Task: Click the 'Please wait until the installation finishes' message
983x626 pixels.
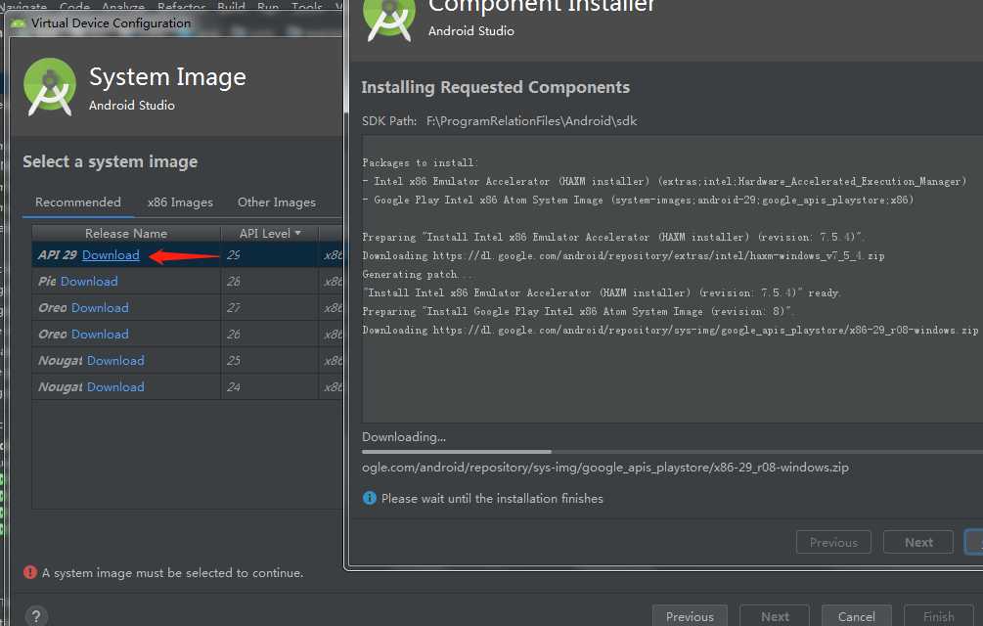Action: tap(492, 498)
